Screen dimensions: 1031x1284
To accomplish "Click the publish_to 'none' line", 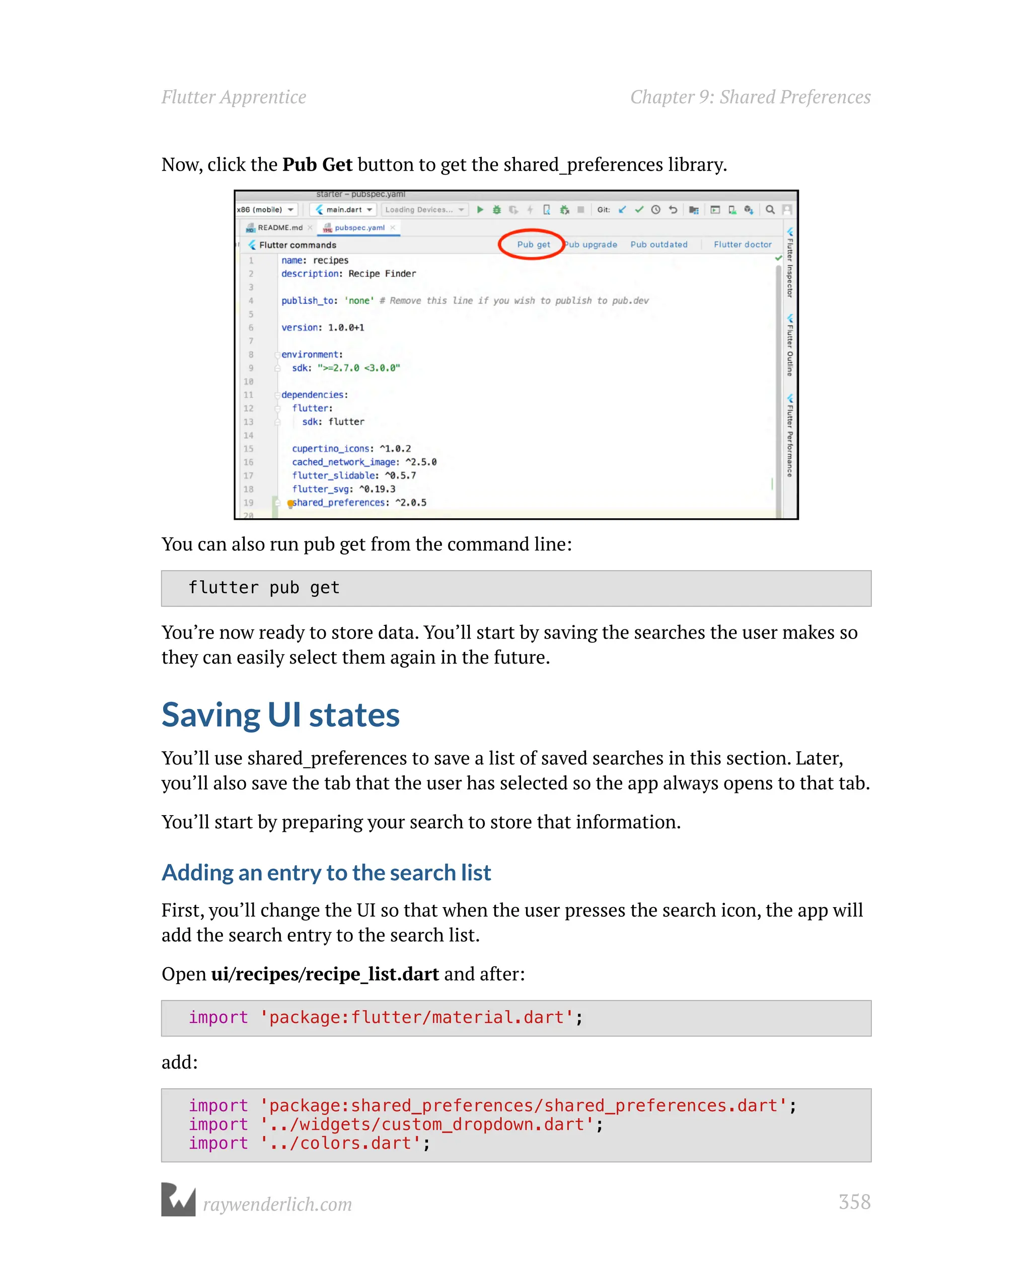I will pos(465,301).
